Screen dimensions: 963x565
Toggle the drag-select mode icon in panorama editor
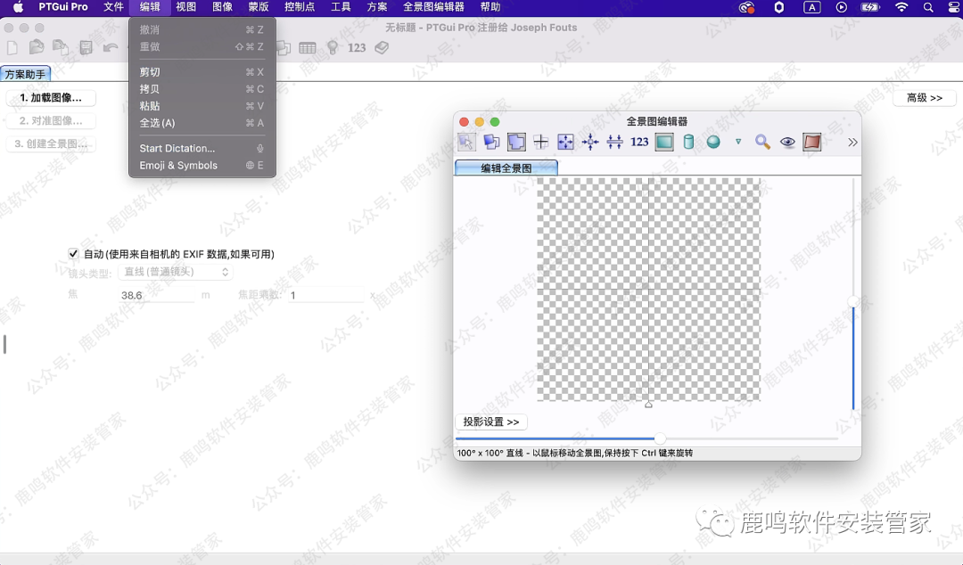click(x=465, y=142)
